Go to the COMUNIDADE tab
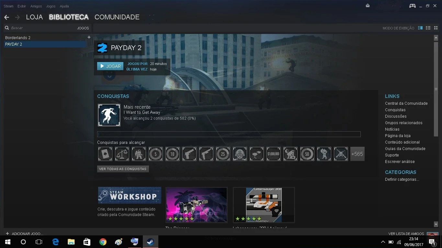 coord(117,17)
